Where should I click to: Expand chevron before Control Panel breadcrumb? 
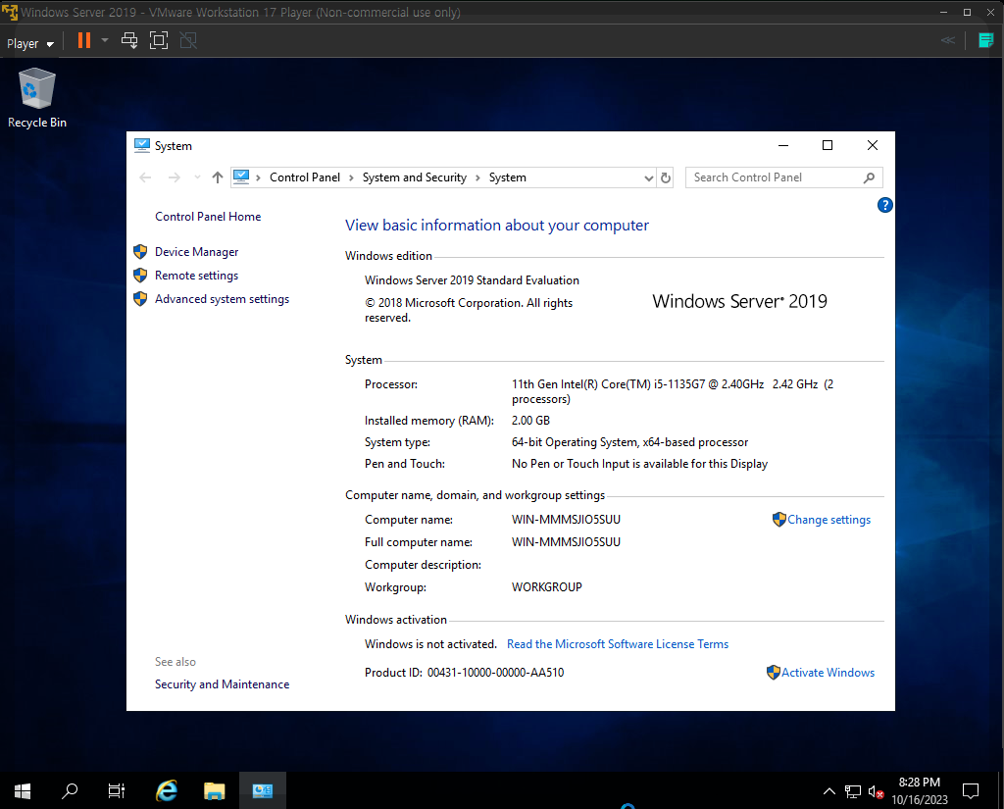258,177
